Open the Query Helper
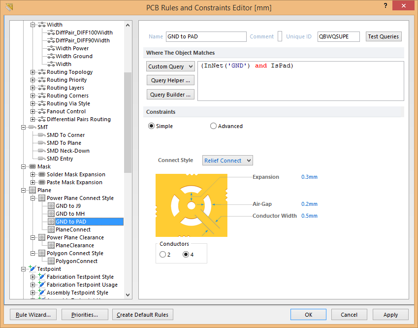Image resolution: width=418 pixels, height=328 pixels. tap(170, 80)
